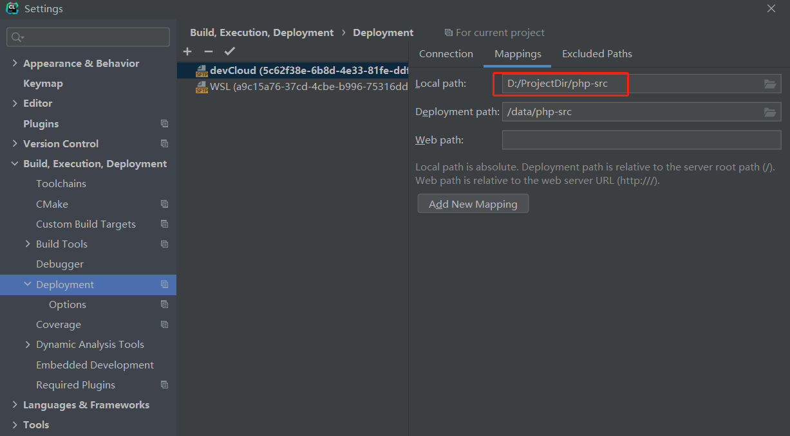Click into the Web path field

[x=641, y=140]
